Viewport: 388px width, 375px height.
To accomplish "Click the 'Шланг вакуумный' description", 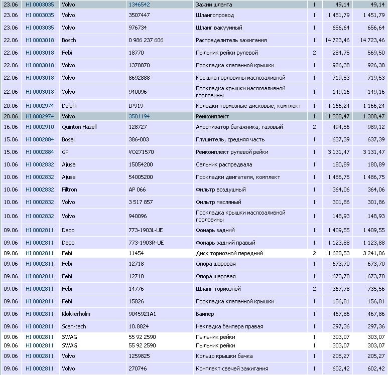I will 219,28.
